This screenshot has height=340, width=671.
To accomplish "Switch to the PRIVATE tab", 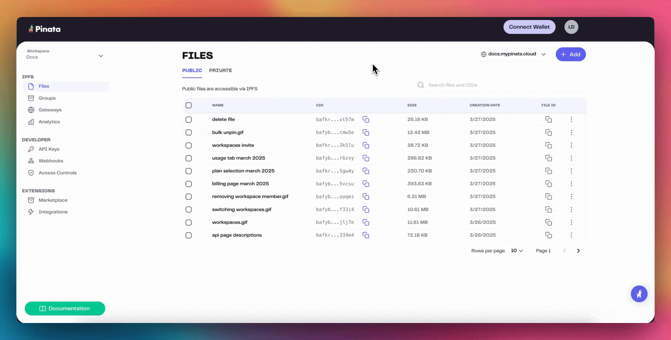I will (220, 71).
